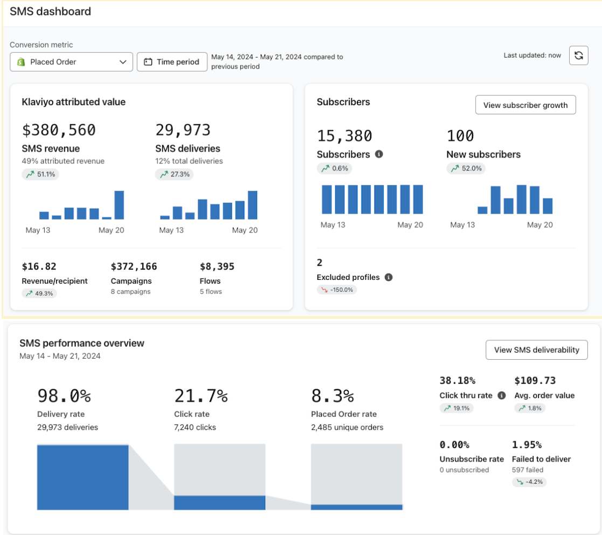Click the Delivery rate funnel segment
The image size is (602, 535).
pos(82,477)
